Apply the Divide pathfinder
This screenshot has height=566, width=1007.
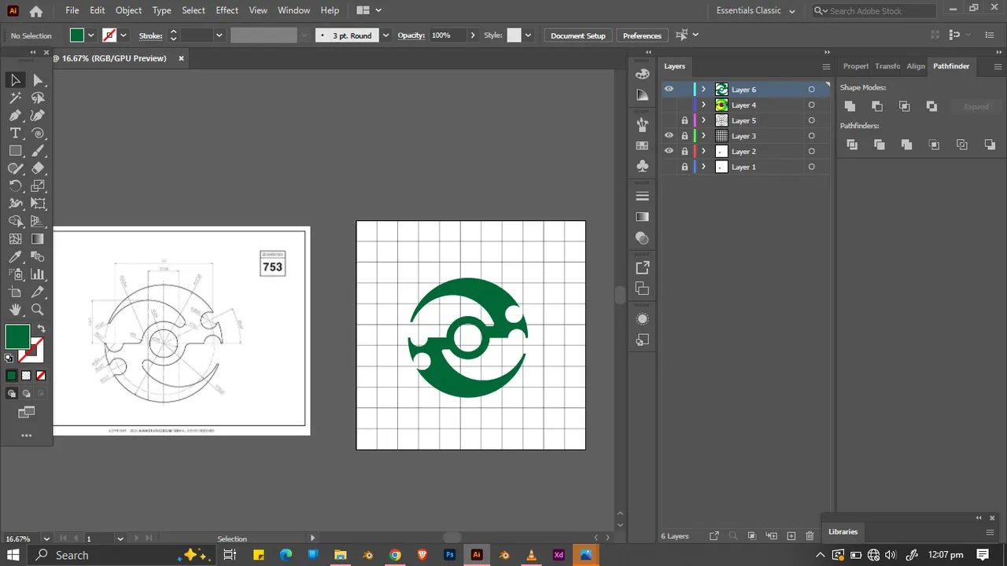point(852,145)
